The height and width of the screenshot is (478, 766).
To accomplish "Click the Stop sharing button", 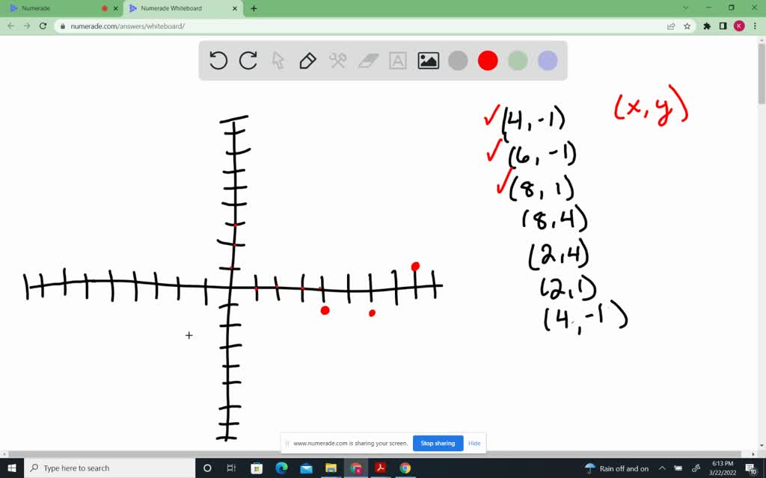I will [x=438, y=443].
